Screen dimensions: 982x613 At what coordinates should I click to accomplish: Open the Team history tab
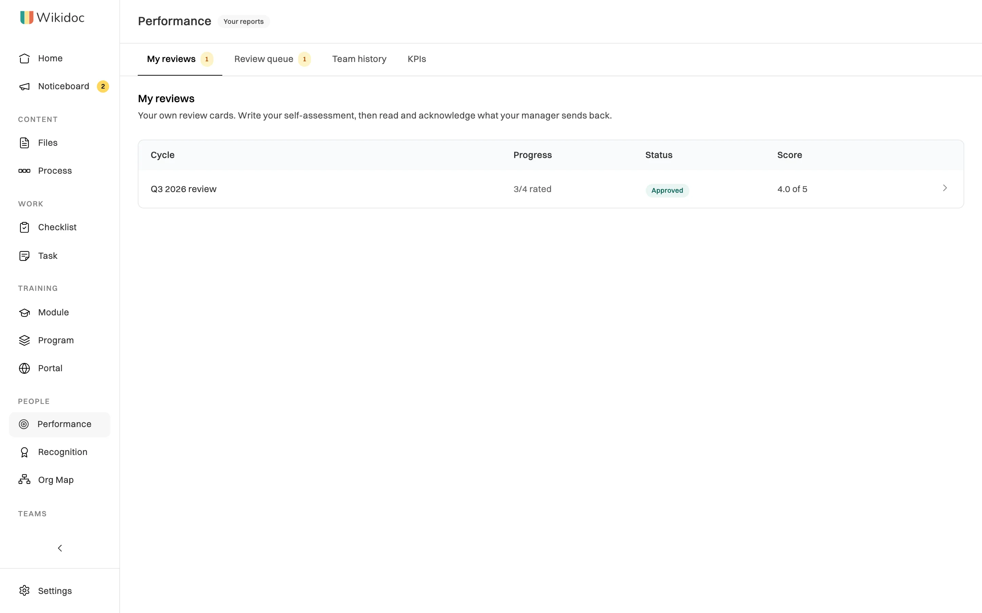coord(359,59)
